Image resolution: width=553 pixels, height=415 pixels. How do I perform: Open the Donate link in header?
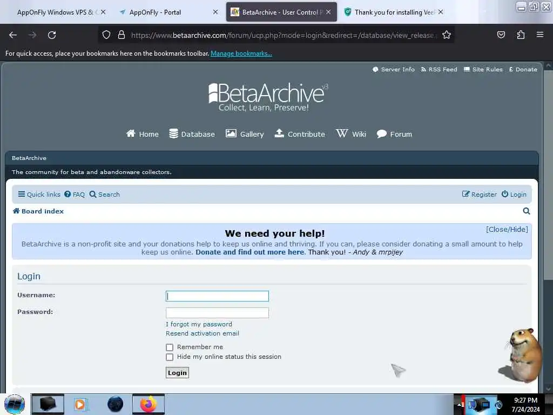(523, 70)
